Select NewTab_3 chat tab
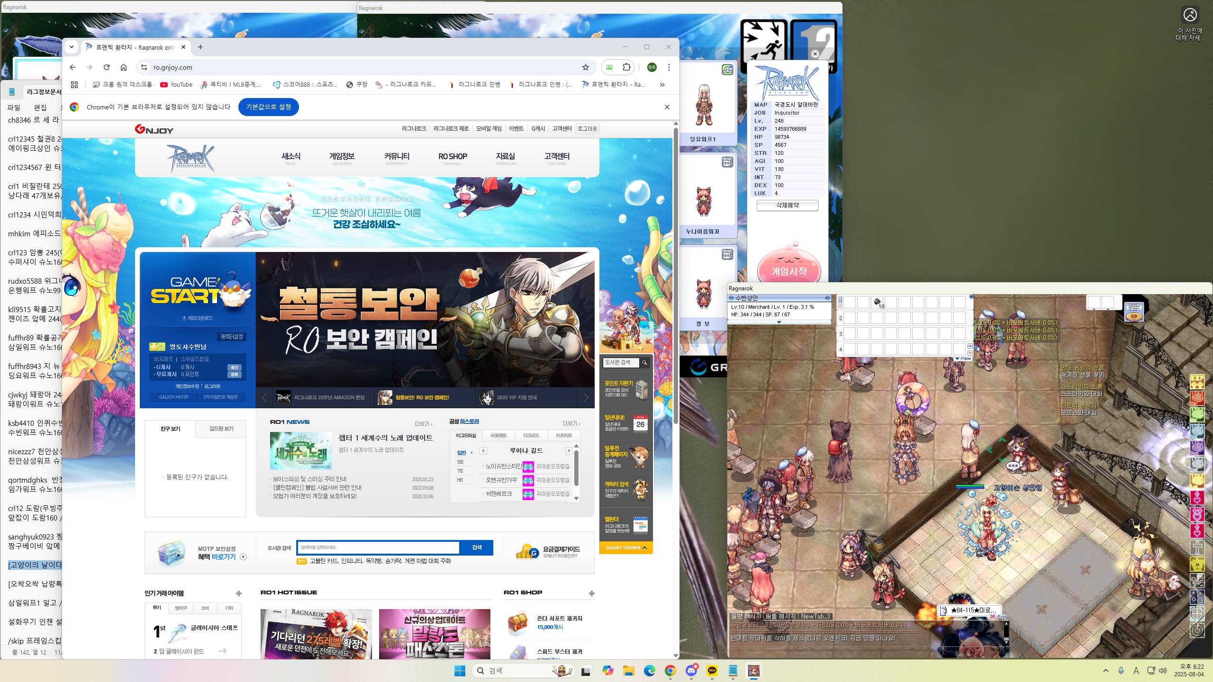The image size is (1213, 682). pyautogui.click(x=815, y=616)
